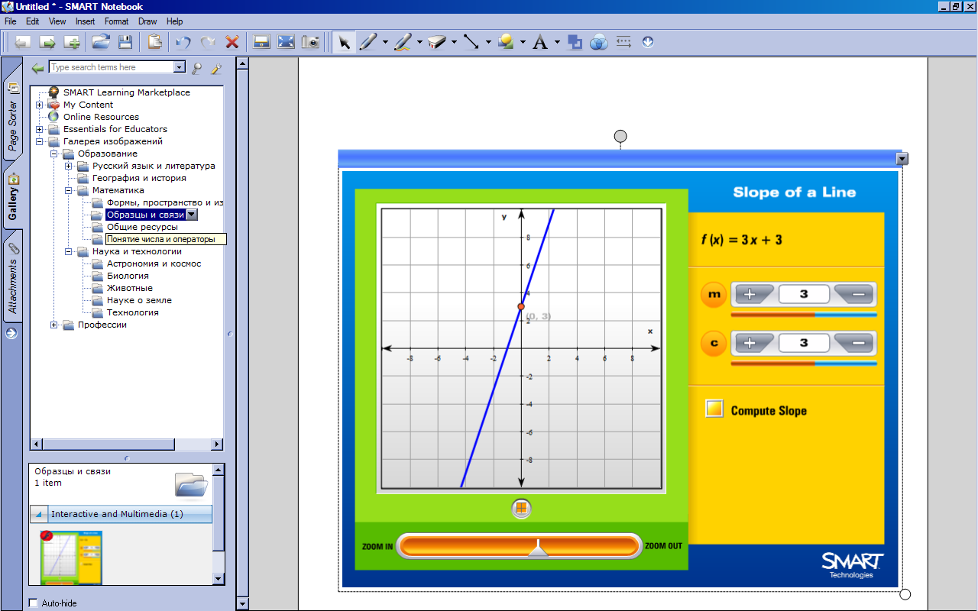978x611 pixels.
Task: Go to the next page
Action: coord(47,42)
